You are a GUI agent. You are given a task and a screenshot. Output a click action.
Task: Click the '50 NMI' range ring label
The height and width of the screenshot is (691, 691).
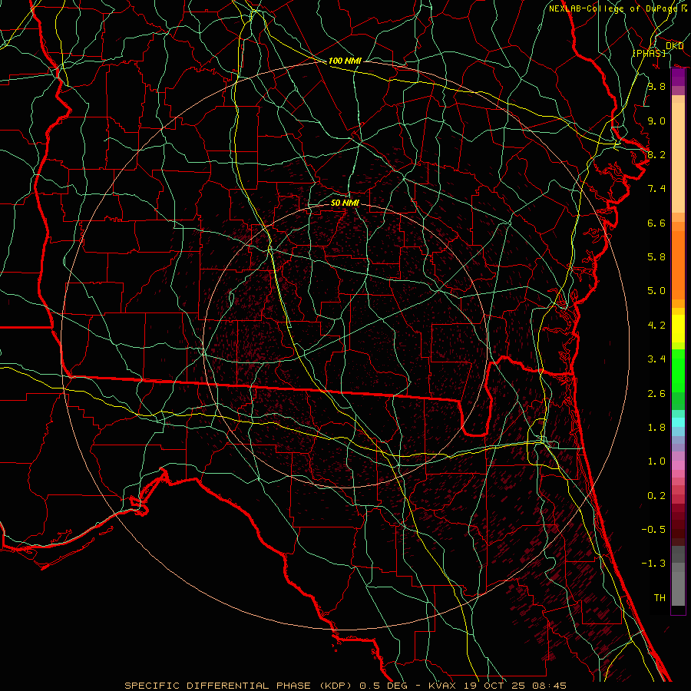click(x=345, y=203)
